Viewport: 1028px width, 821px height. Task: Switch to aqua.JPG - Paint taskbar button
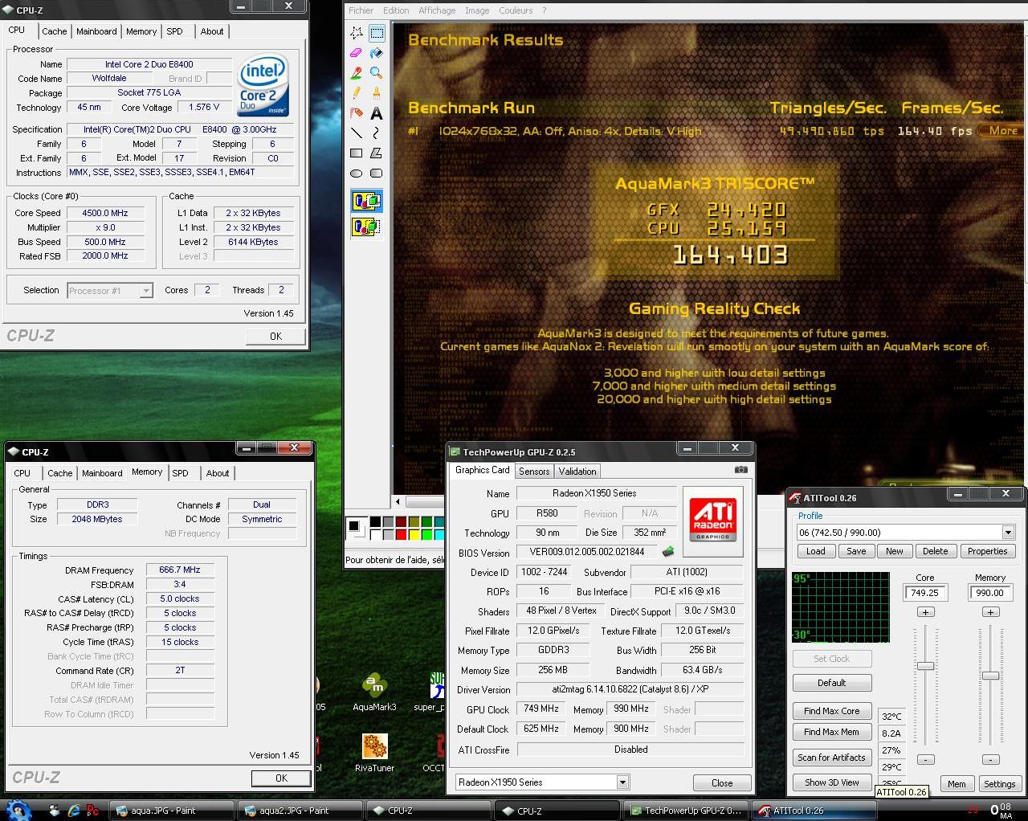coord(171,811)
